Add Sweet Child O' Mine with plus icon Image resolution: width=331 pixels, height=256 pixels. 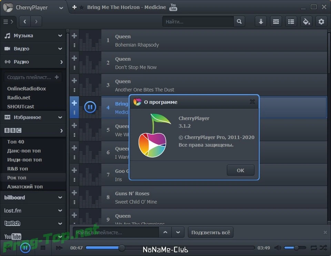click(x=74, y=193)
